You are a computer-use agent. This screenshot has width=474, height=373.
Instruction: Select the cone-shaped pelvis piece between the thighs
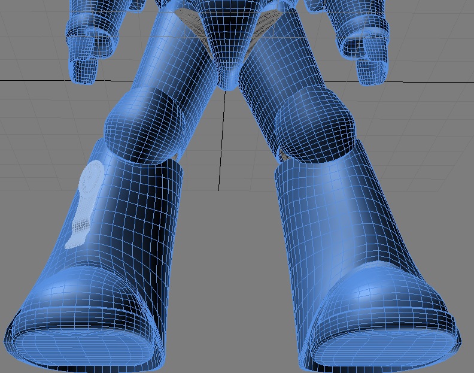pyautogui.click(x=230, y=46)
